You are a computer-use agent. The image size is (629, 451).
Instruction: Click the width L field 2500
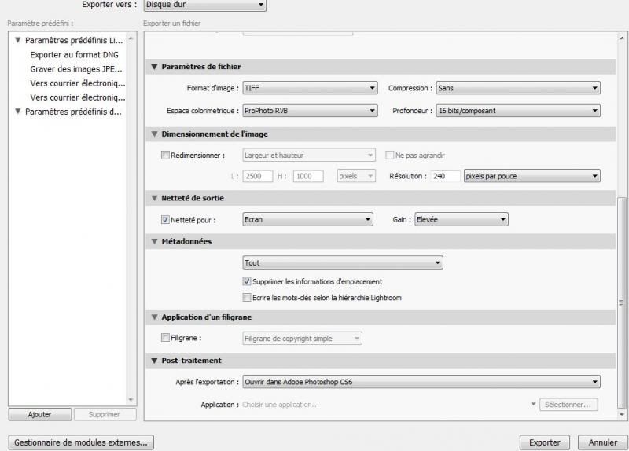[258, 176]
